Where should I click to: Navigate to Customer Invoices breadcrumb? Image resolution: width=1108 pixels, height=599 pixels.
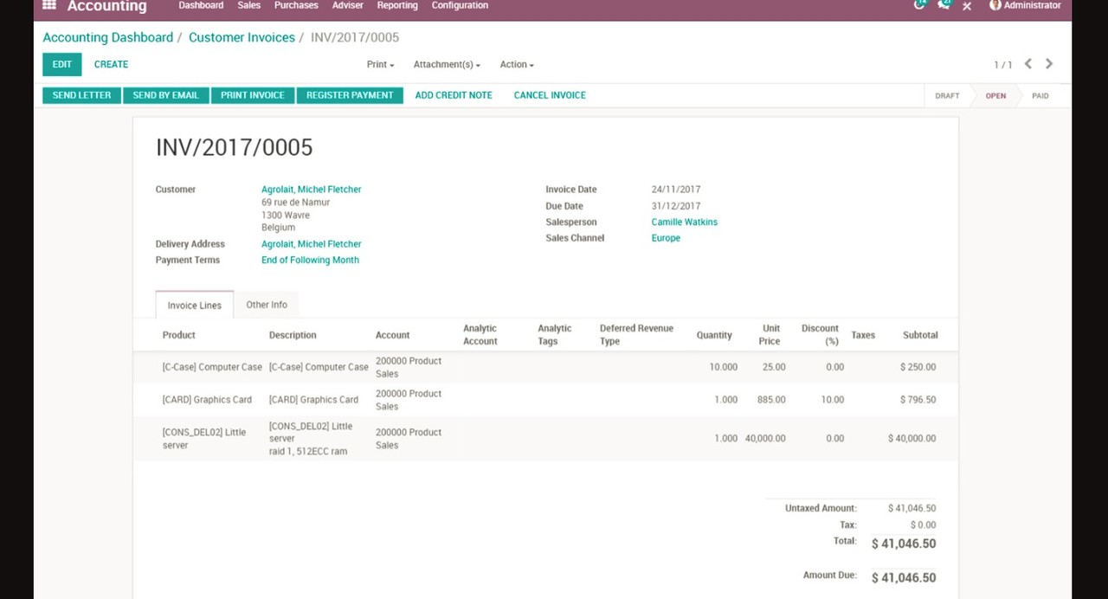point(242,37)
